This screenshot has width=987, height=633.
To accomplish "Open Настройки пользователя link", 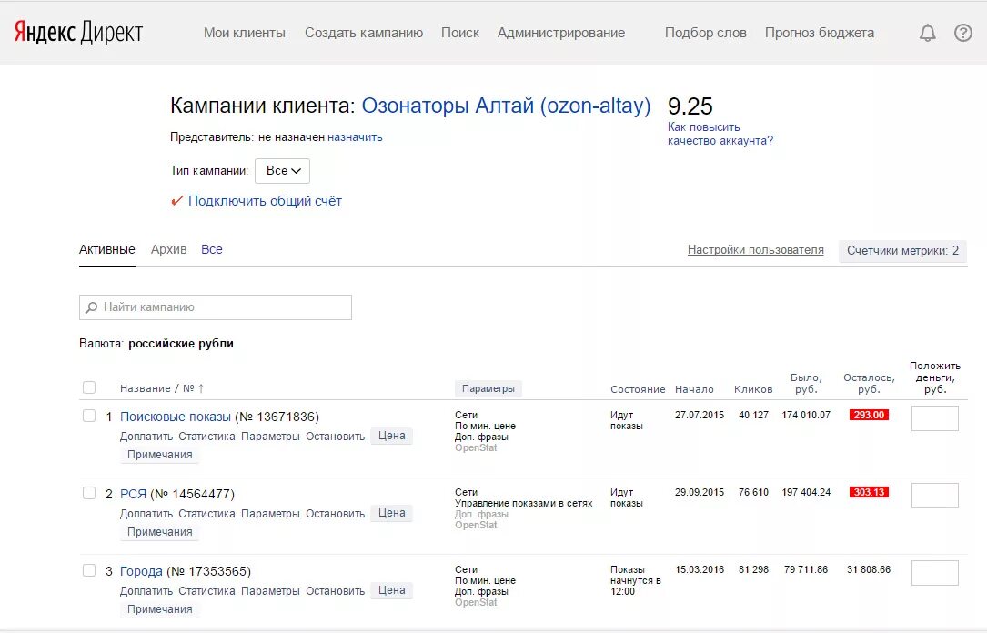I will click(755, 250).
